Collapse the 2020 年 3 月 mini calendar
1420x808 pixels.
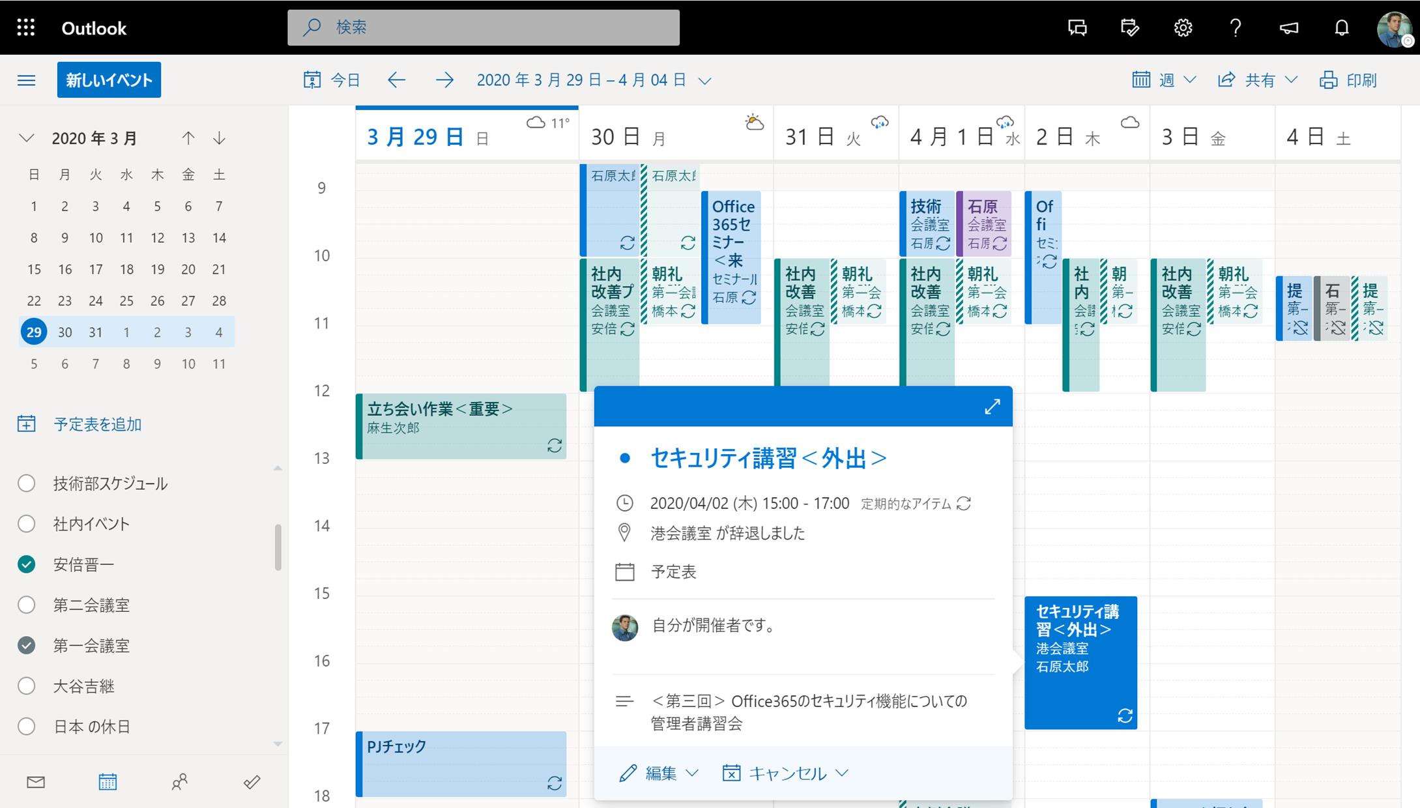pyautogui.click(x=26, y=138)
